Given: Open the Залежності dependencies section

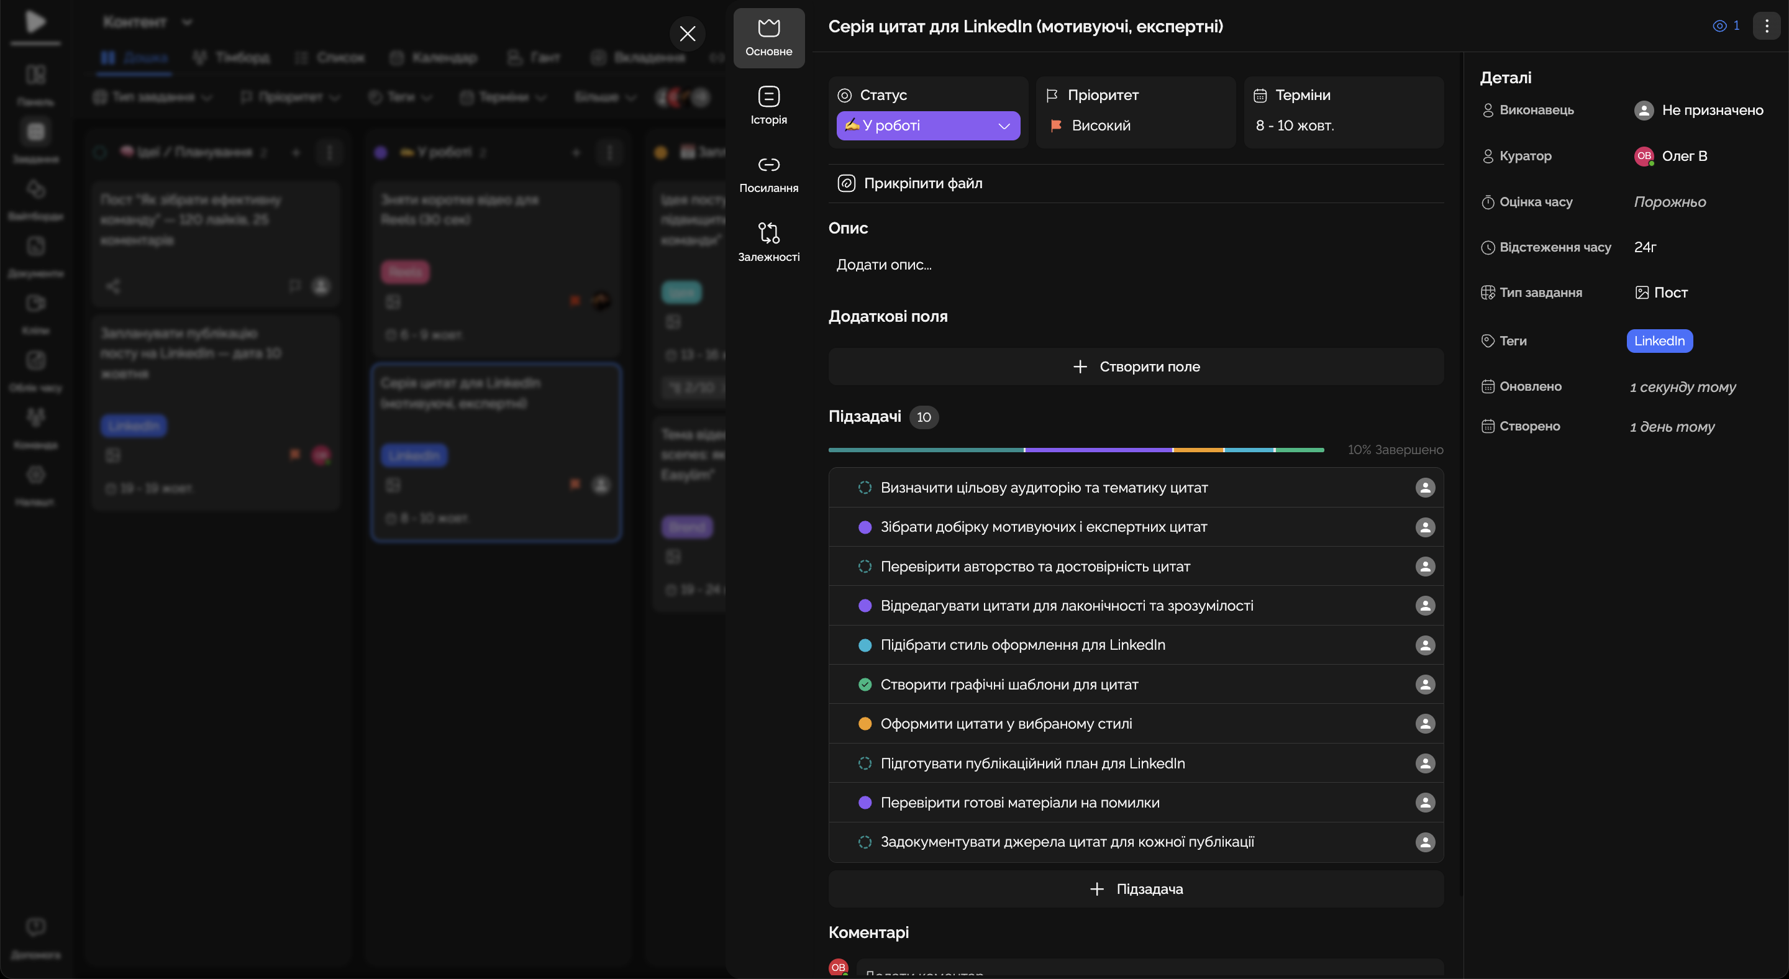Looking at the screenshot, I should click(768, 242).
